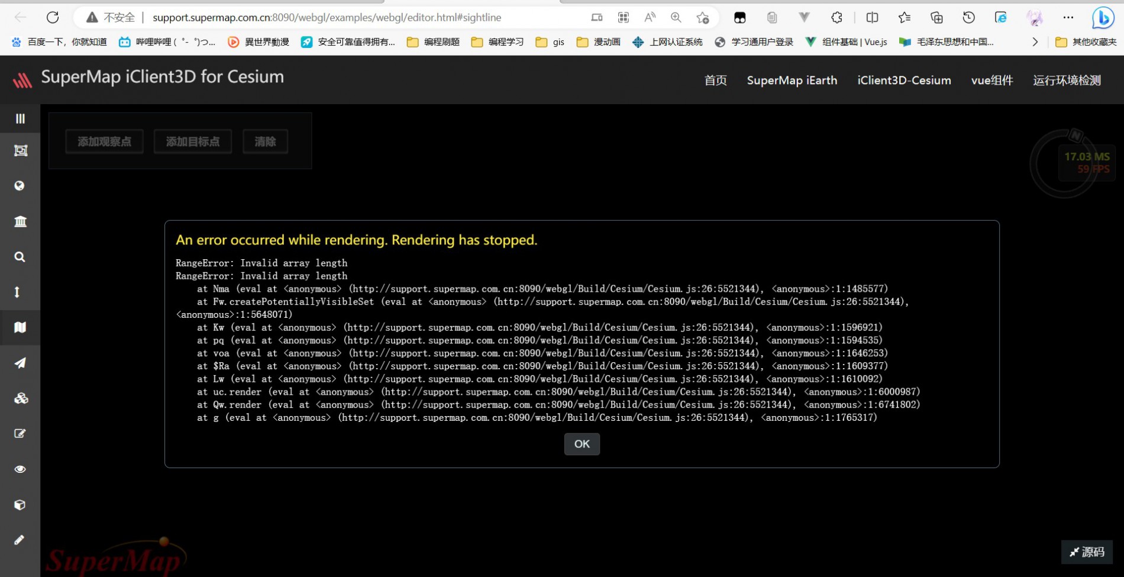Click the OK button in error dialog
Image resolution: width=1124 pixels, height=577 pixels.
[x=582, y=444]
